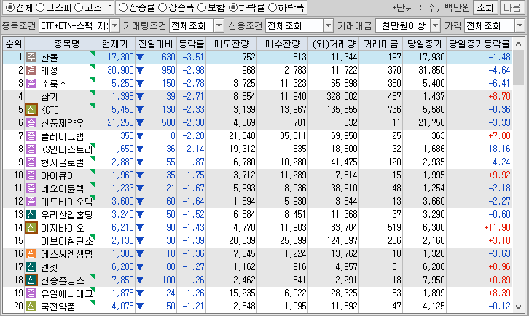The width and height of the screenshot is (529, 316).
Task: Click the 관 badge icon beside 에스씨엠생명
Action: coord(31,253)
